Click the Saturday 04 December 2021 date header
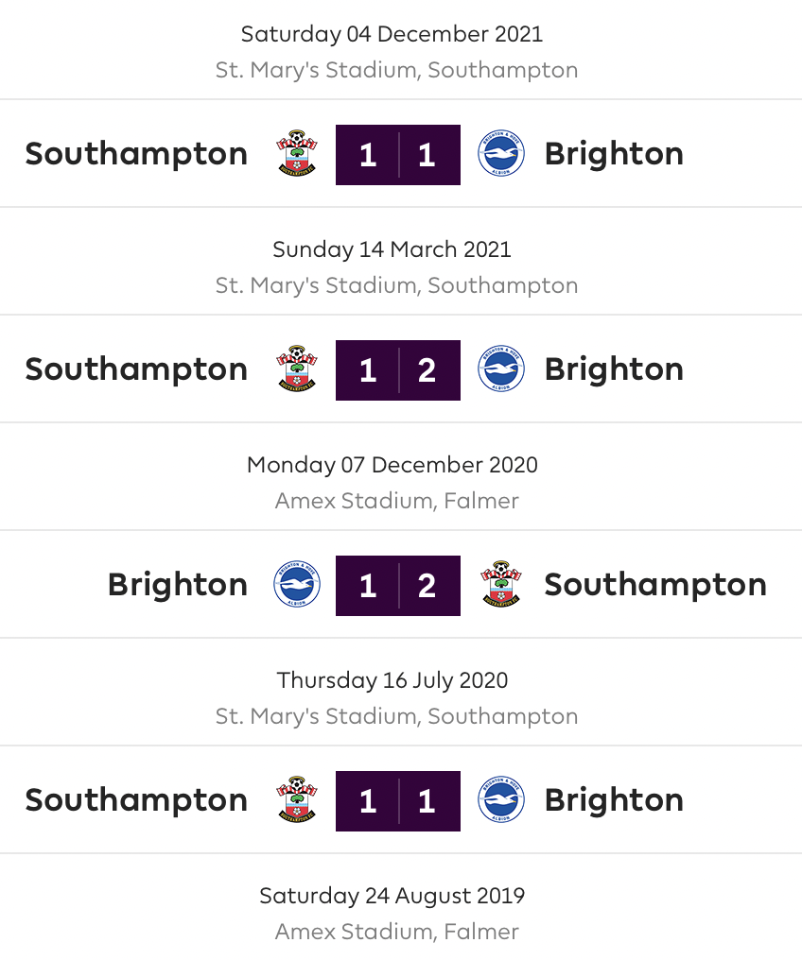 click(392, 34)
